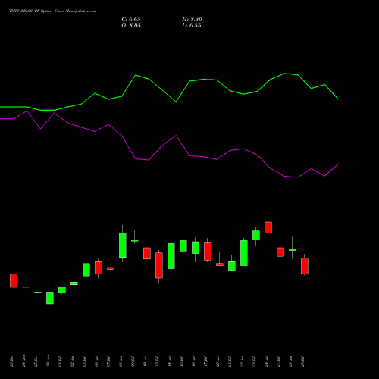This screenshot has height=379, width=379.
Task: Click the high value 'H: 8.40'
Action: [x=192, y=20]
